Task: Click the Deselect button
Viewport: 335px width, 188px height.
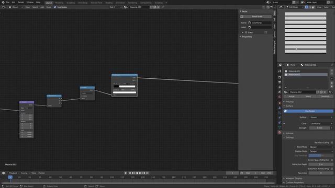Action: [x=325, y=97]
